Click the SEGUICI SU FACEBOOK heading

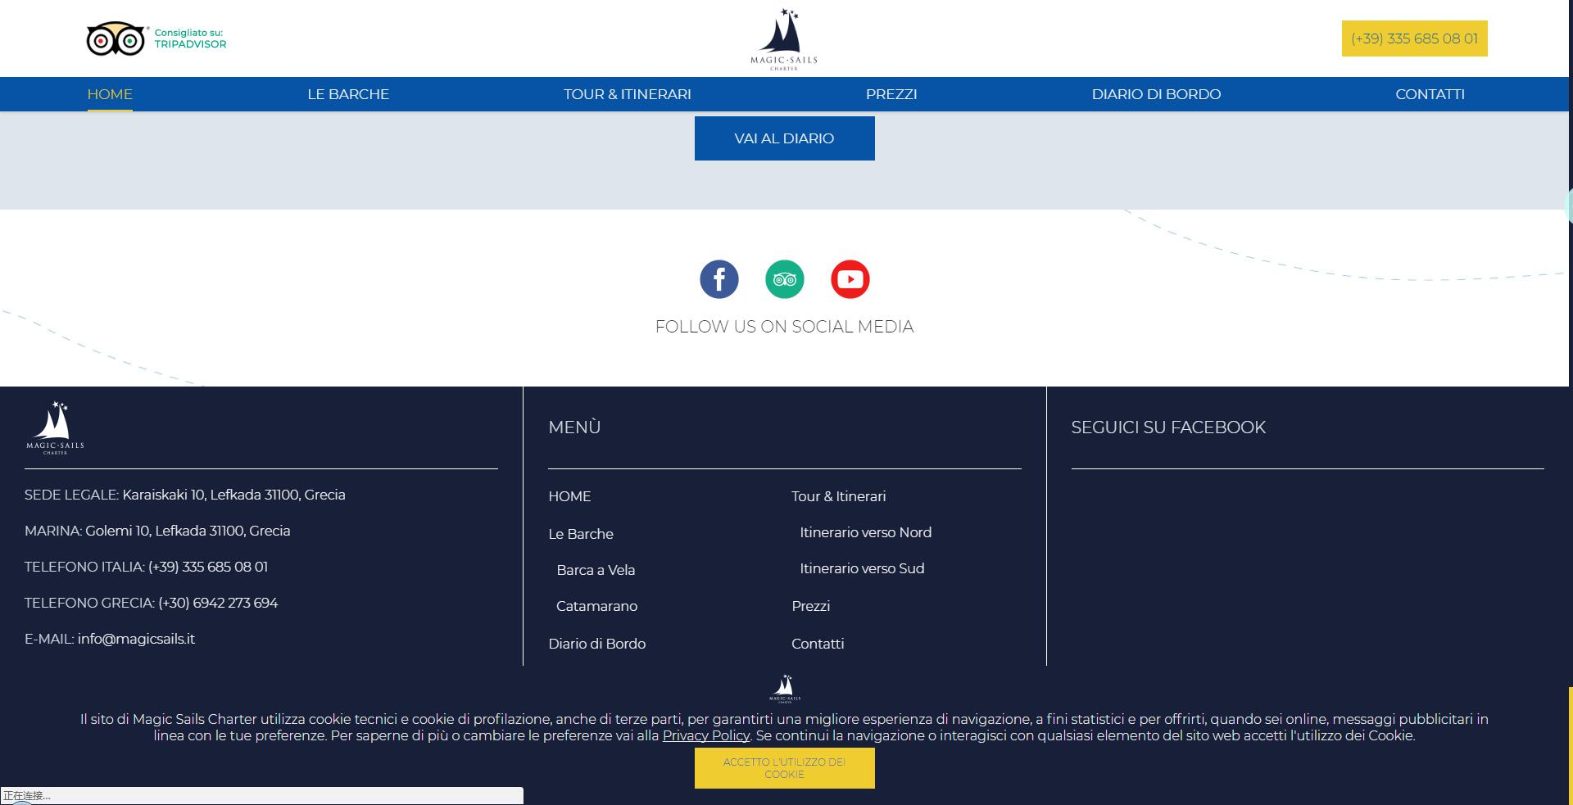tap(1168, 427)
